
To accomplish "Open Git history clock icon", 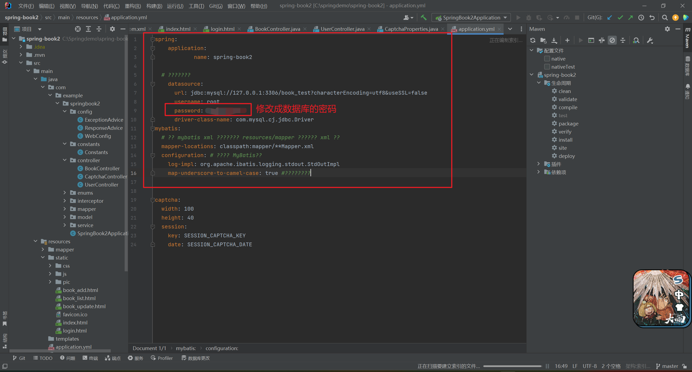I will pyautogui.click(x=641, y=18).
